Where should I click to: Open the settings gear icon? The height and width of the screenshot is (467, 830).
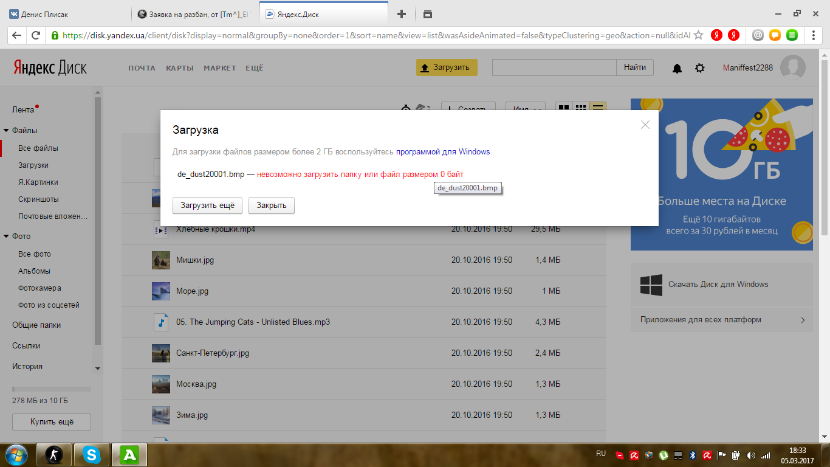tap(700, 68)
